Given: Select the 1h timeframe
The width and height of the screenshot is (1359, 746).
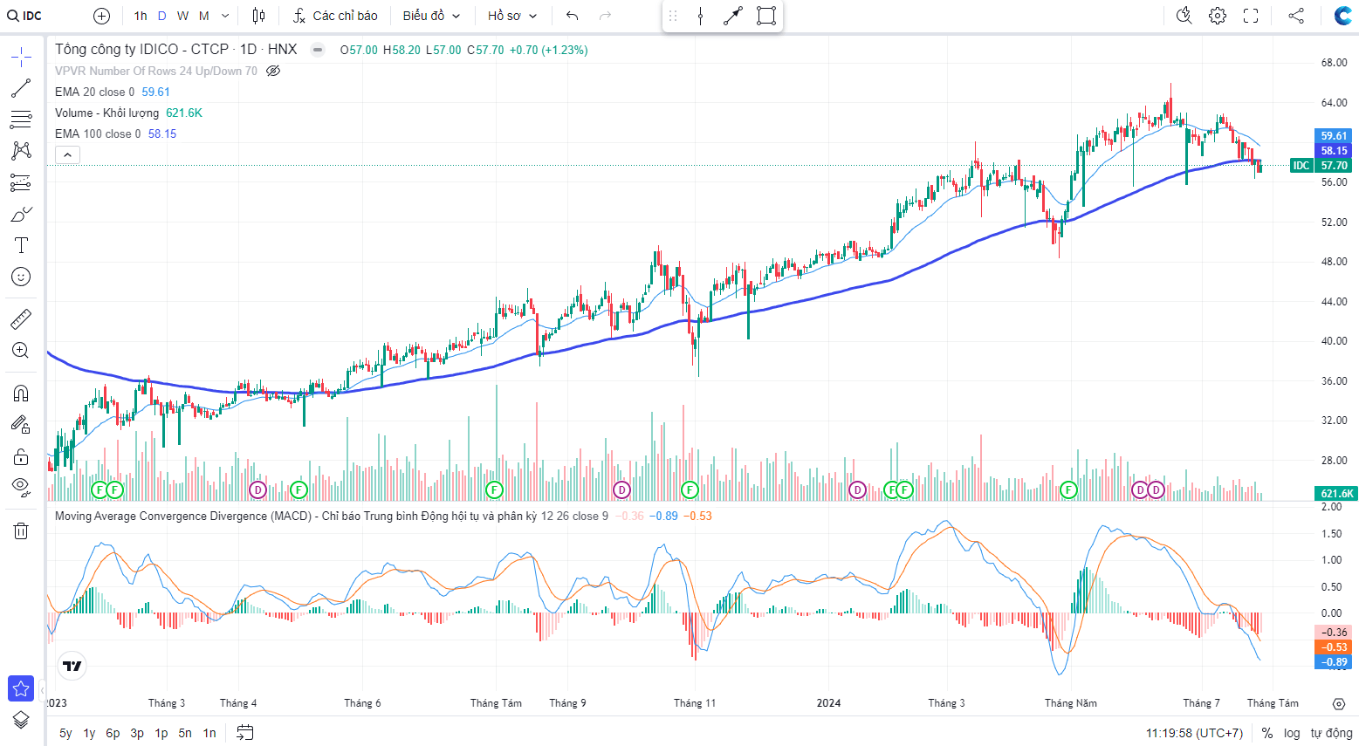Looking at the screenshot, I should [141, 16].
